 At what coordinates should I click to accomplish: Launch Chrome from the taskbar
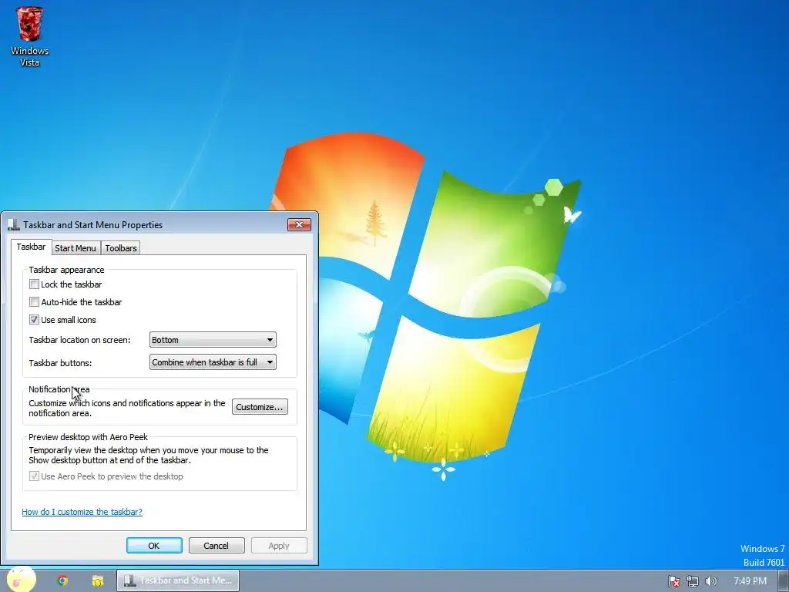(x=62, y=581)
